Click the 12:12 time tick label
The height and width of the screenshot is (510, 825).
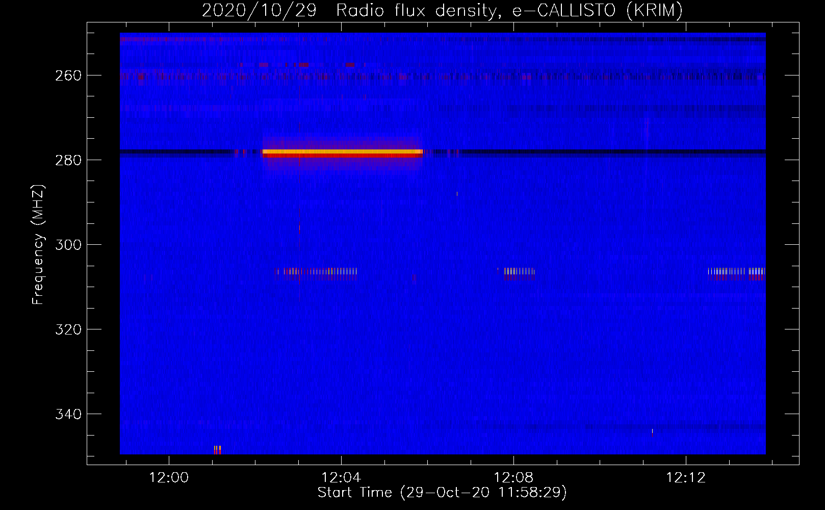[x=686, y=478]
